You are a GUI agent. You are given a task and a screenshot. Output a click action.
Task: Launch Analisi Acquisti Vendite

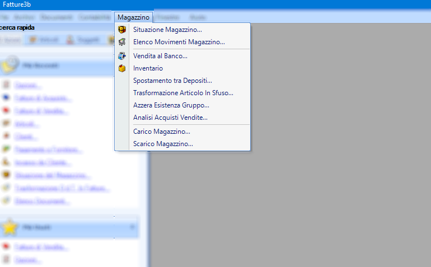point(170,118)
